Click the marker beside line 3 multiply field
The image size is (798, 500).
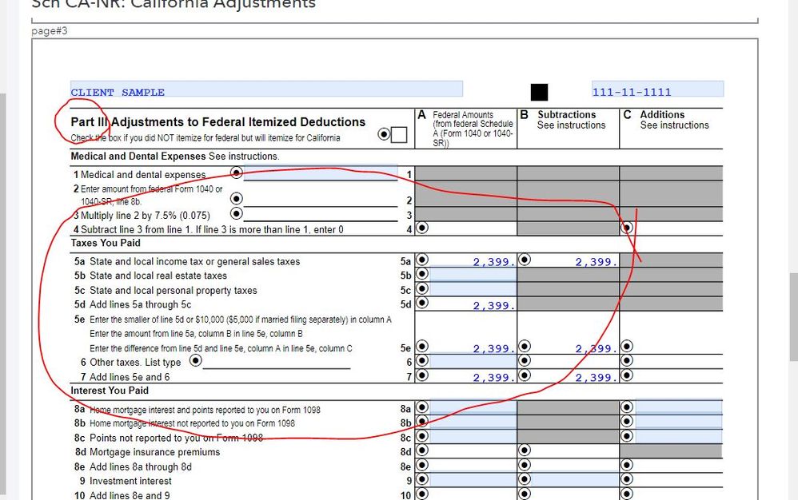[x=237, y=214]
